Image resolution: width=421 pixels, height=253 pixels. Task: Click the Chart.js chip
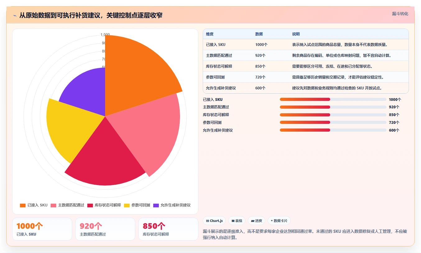coord(214,221)
